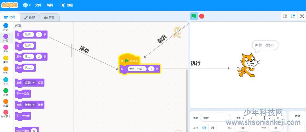This screenshot has width=306, height=132.
Task: Enter full screen stage mode
Action: tap(302, 16)
